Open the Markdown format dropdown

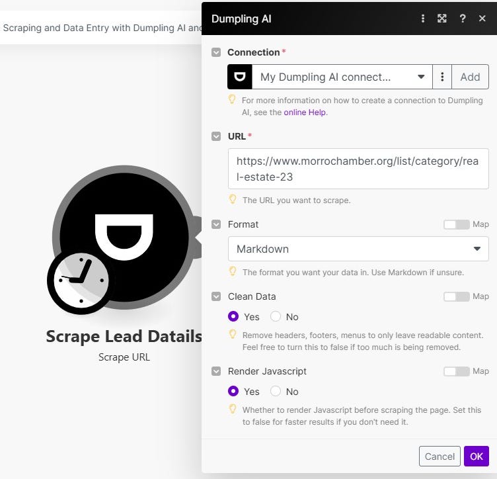point(358,249)
